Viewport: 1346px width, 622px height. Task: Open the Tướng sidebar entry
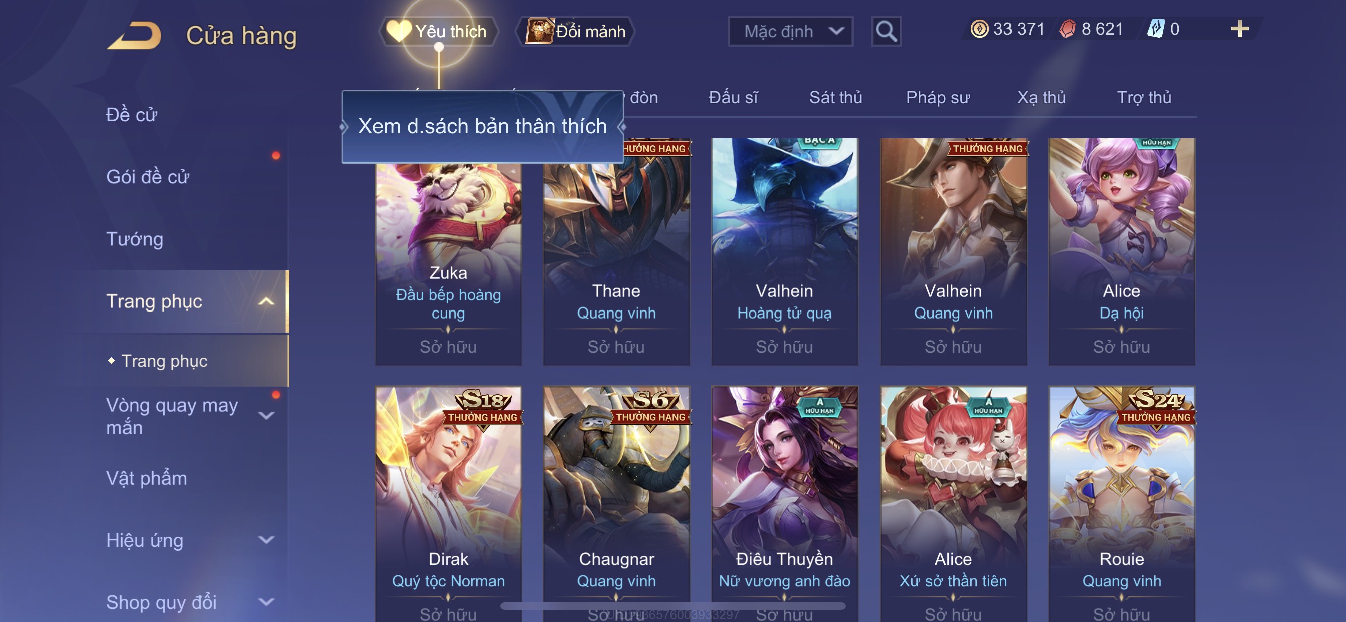point(134,239)
